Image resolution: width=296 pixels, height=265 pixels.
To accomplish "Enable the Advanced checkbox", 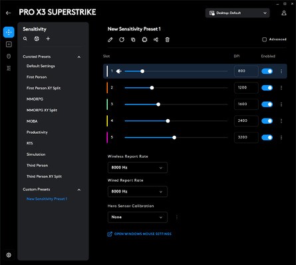I will tap(264, 39).
